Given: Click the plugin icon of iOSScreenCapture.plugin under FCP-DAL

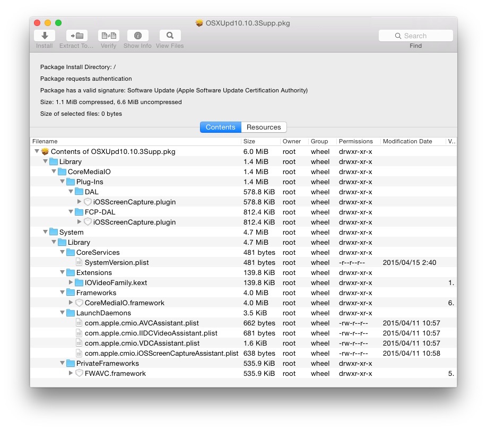Looking at the screenshot, I should tap(88, 222).
